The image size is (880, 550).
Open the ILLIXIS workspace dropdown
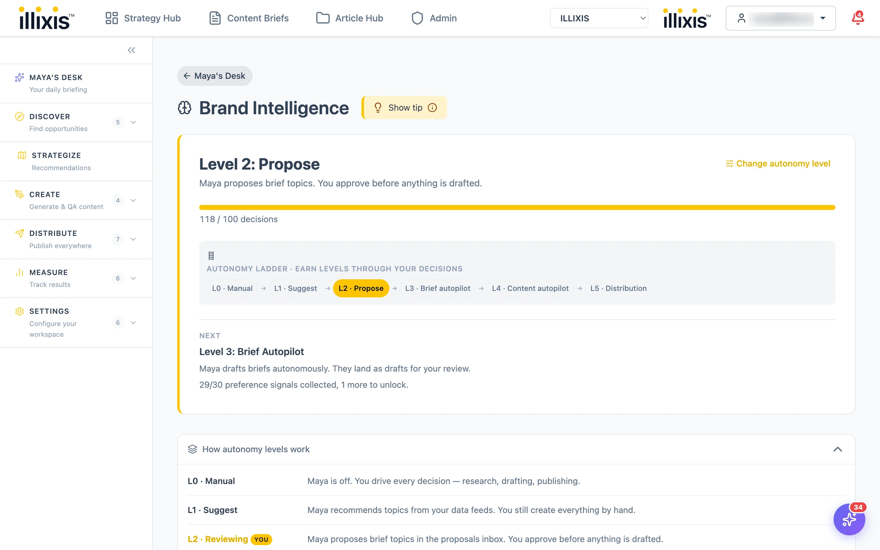click(599, 18)
